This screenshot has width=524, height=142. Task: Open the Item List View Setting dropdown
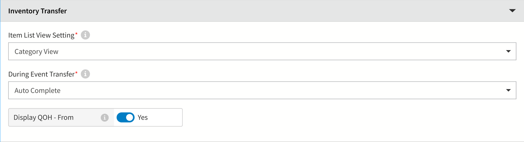coord(262,52)
